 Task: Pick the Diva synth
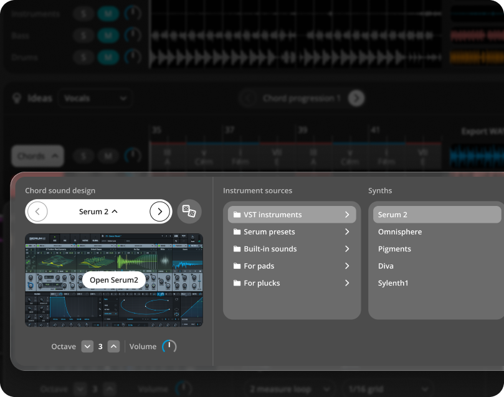coord(386,266)
